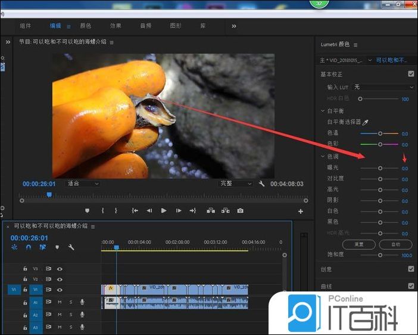Image resolution: width=418 pixels, height=335 pixels.
Task: Open the button editor plus icon
Action: click(x=301, y=211)
